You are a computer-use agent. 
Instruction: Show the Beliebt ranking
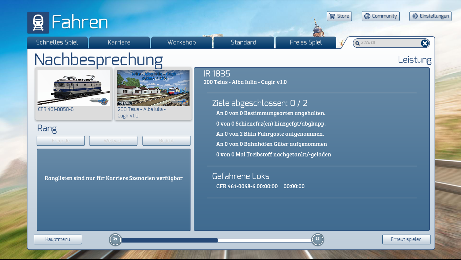click(x=166, y=141)
